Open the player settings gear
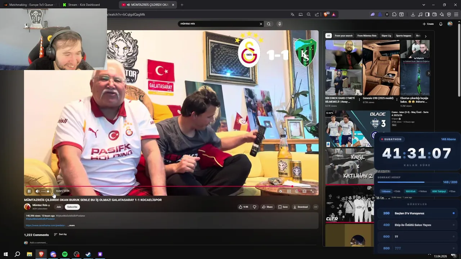Image resolution: width=461 pixels, height=259 pixels. [297, 191]
